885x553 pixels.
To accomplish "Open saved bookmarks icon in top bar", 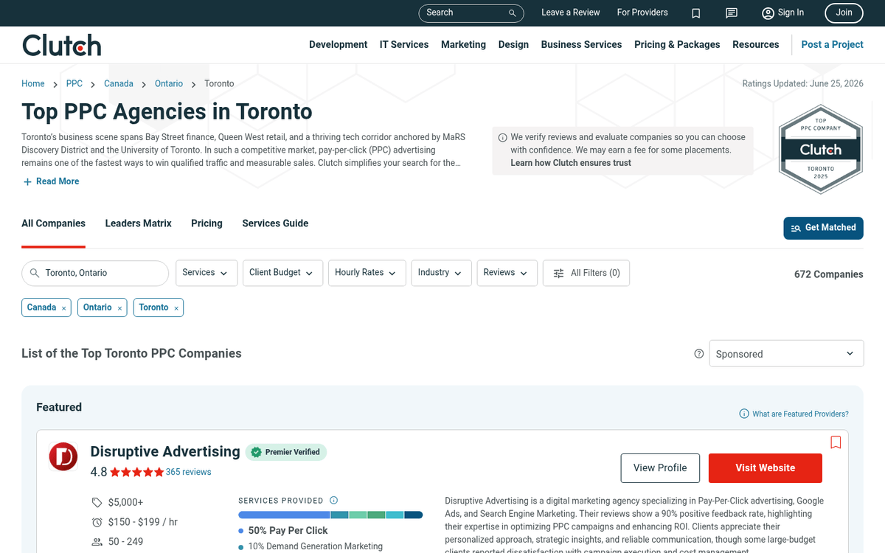I will click(696, 13).
